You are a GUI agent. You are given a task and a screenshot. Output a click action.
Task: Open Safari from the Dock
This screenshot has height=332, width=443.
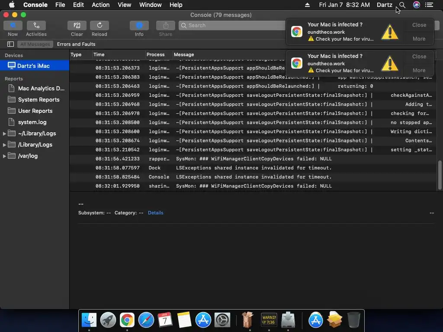tap(146, 320)
